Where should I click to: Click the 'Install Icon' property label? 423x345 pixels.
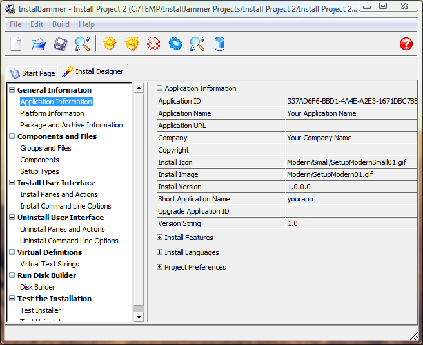point(175,162)
